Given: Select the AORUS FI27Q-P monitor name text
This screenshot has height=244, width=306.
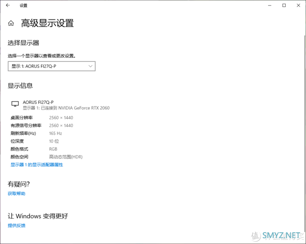Looking at the screenshot, I should click(x=38, y=102).
